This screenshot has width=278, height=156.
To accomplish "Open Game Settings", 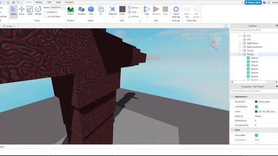I will coord(176,12).
